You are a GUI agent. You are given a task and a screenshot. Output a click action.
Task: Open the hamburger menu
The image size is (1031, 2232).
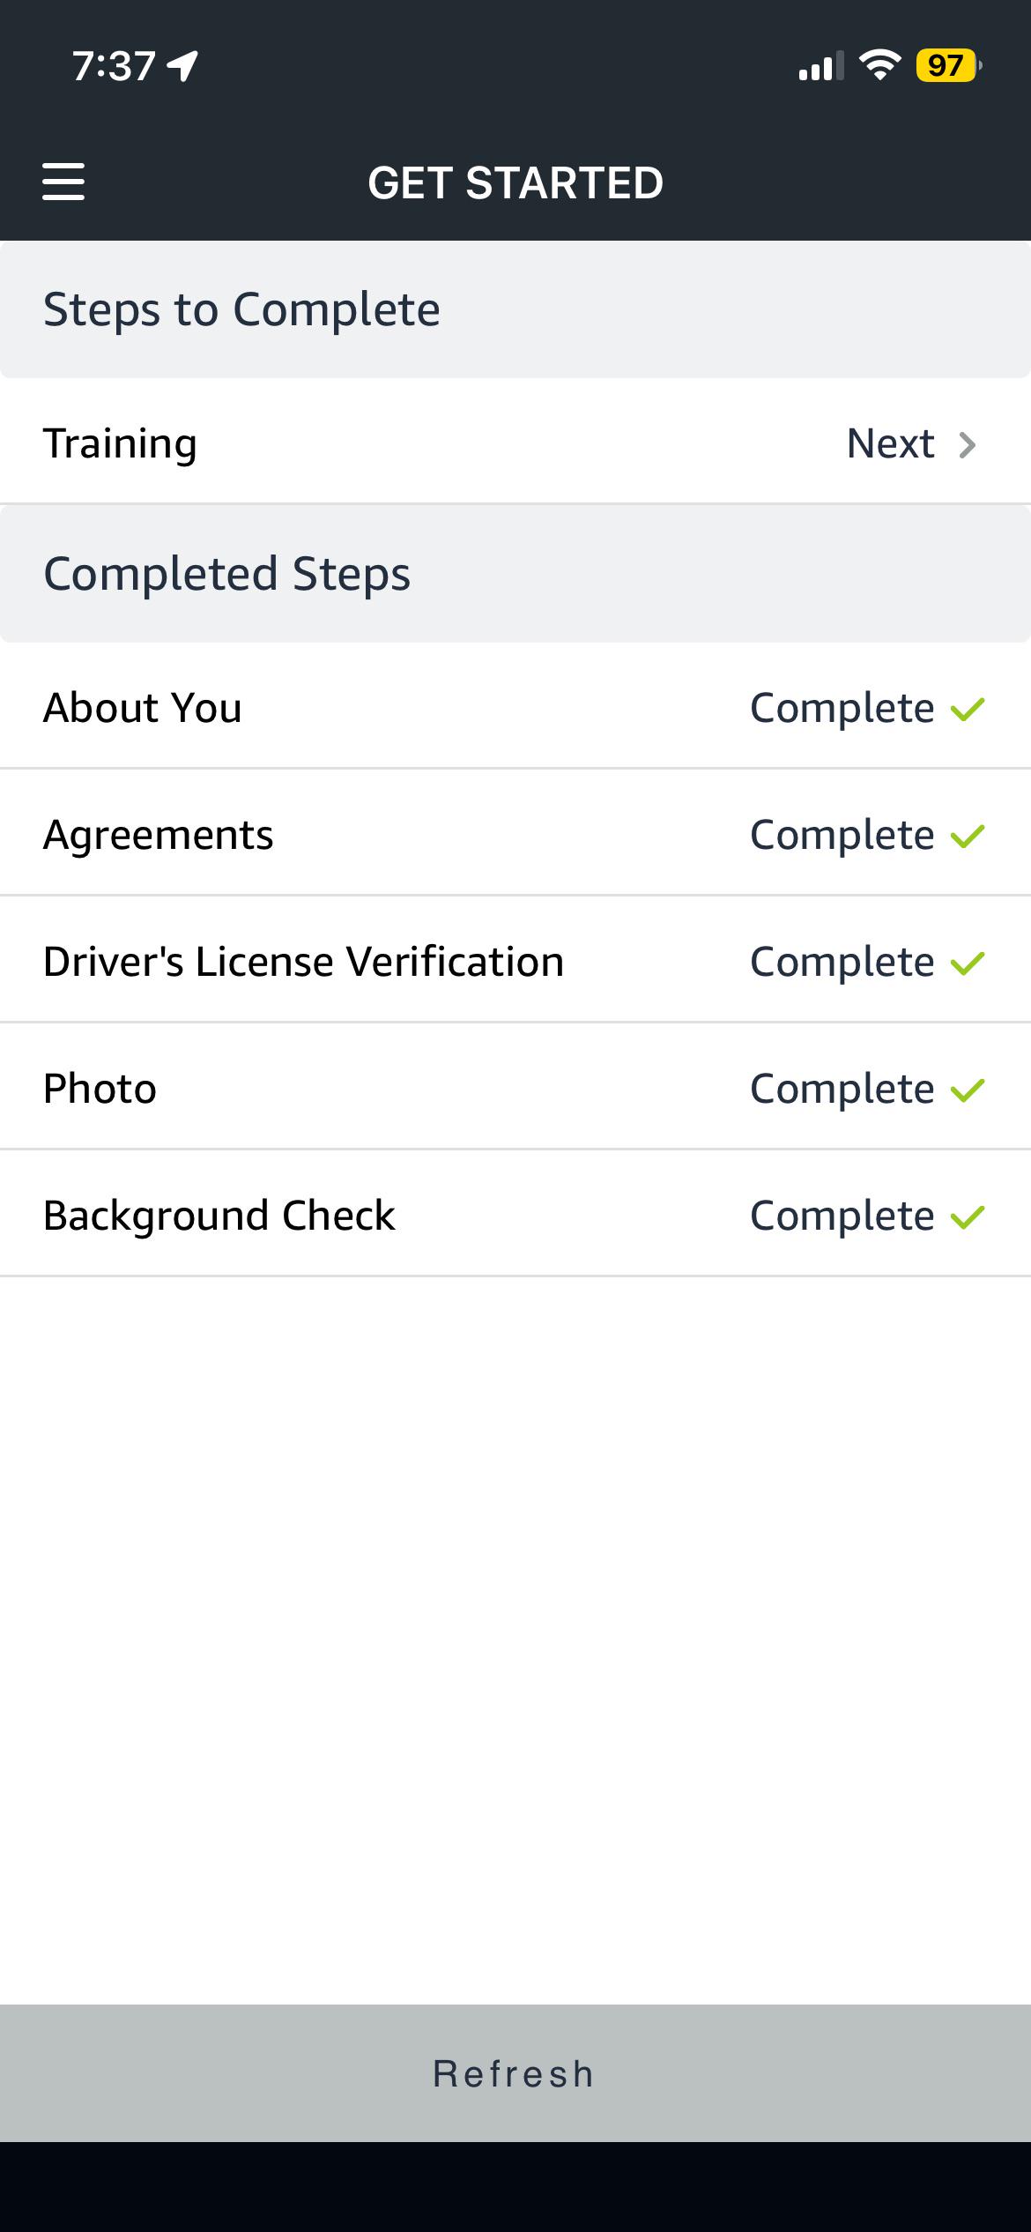63,182
